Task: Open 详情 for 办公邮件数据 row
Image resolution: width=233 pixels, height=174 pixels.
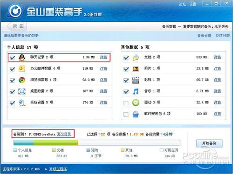Action: [x=103, y=69]
